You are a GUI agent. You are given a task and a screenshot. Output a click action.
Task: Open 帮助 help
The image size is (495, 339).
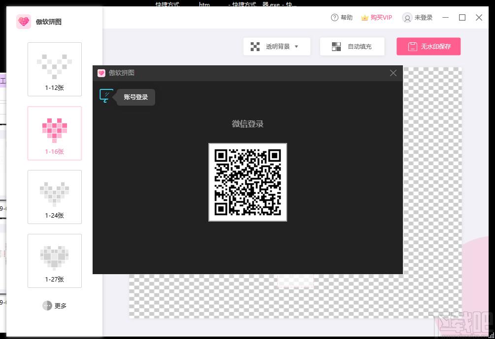click(x=342, y=18)
